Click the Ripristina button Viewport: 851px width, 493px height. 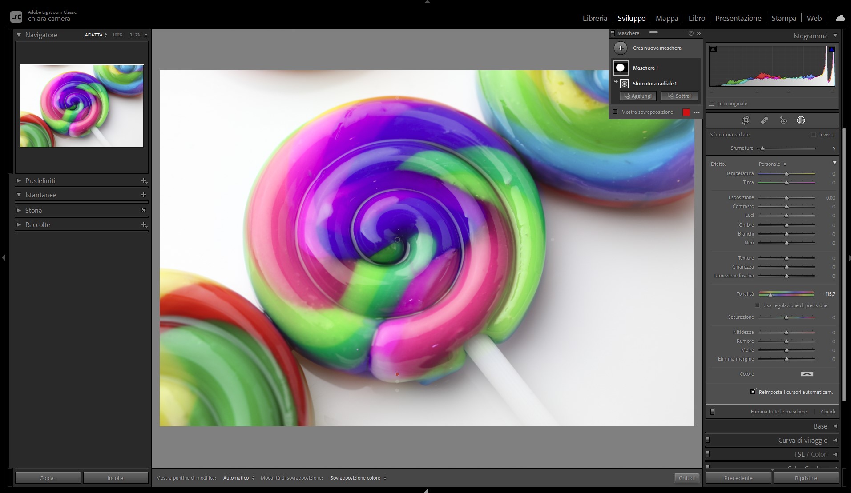(806, 478)
